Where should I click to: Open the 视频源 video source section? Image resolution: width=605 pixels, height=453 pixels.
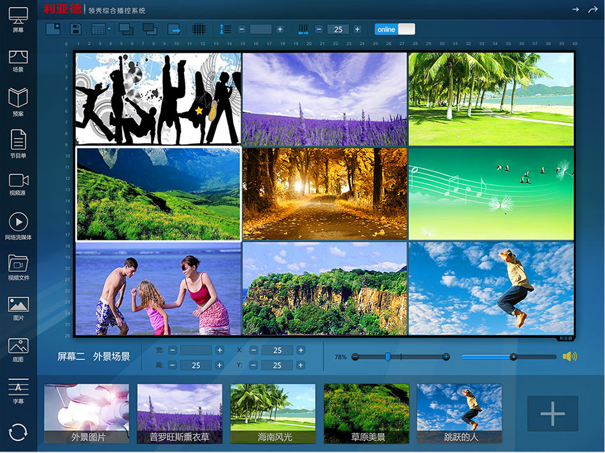[18, 183]
